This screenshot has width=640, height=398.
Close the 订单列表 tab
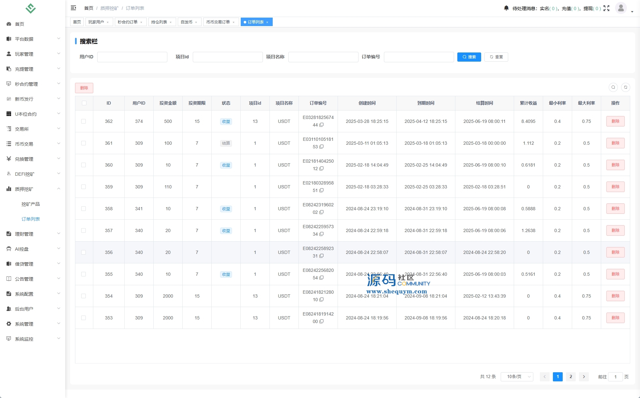[x=267, y=22]
